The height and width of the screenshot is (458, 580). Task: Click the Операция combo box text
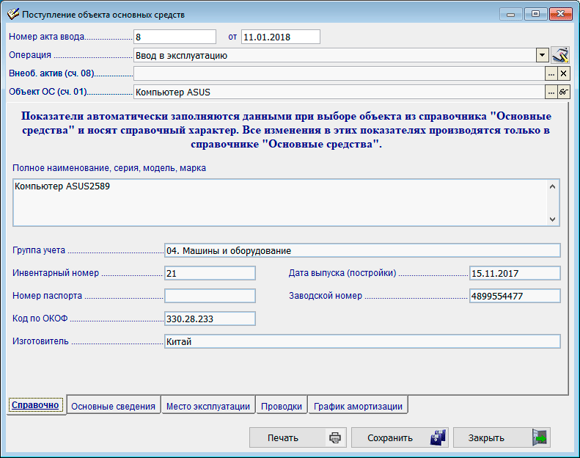pyautogui.click(x=334, y=56)
